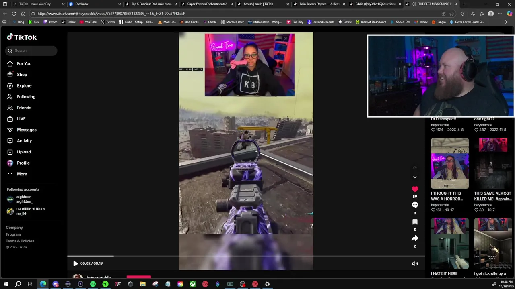The image size is (515, 289).
Task: Open the I THOUGHT THIS WAS A HORROR thumbnail
Action: 450,163
